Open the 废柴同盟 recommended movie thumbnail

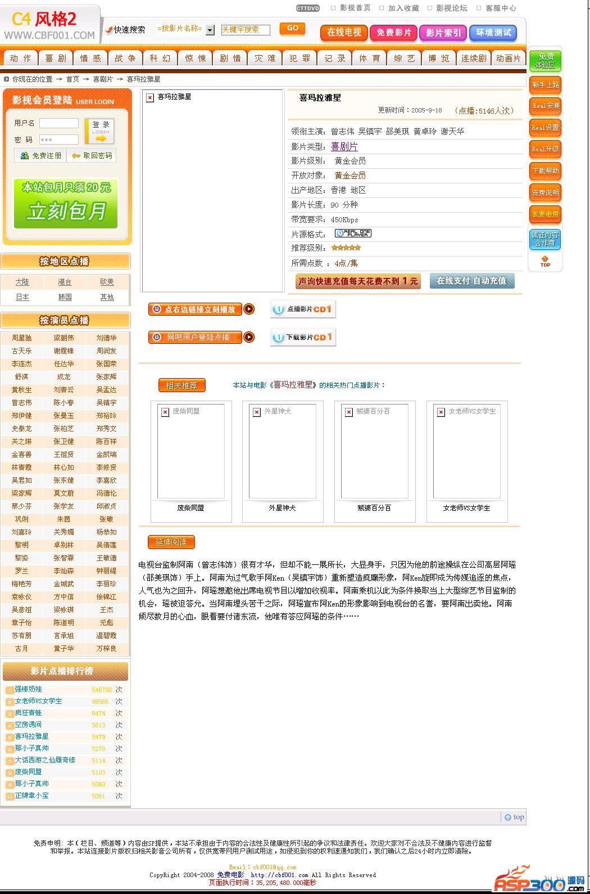(191, 452)
